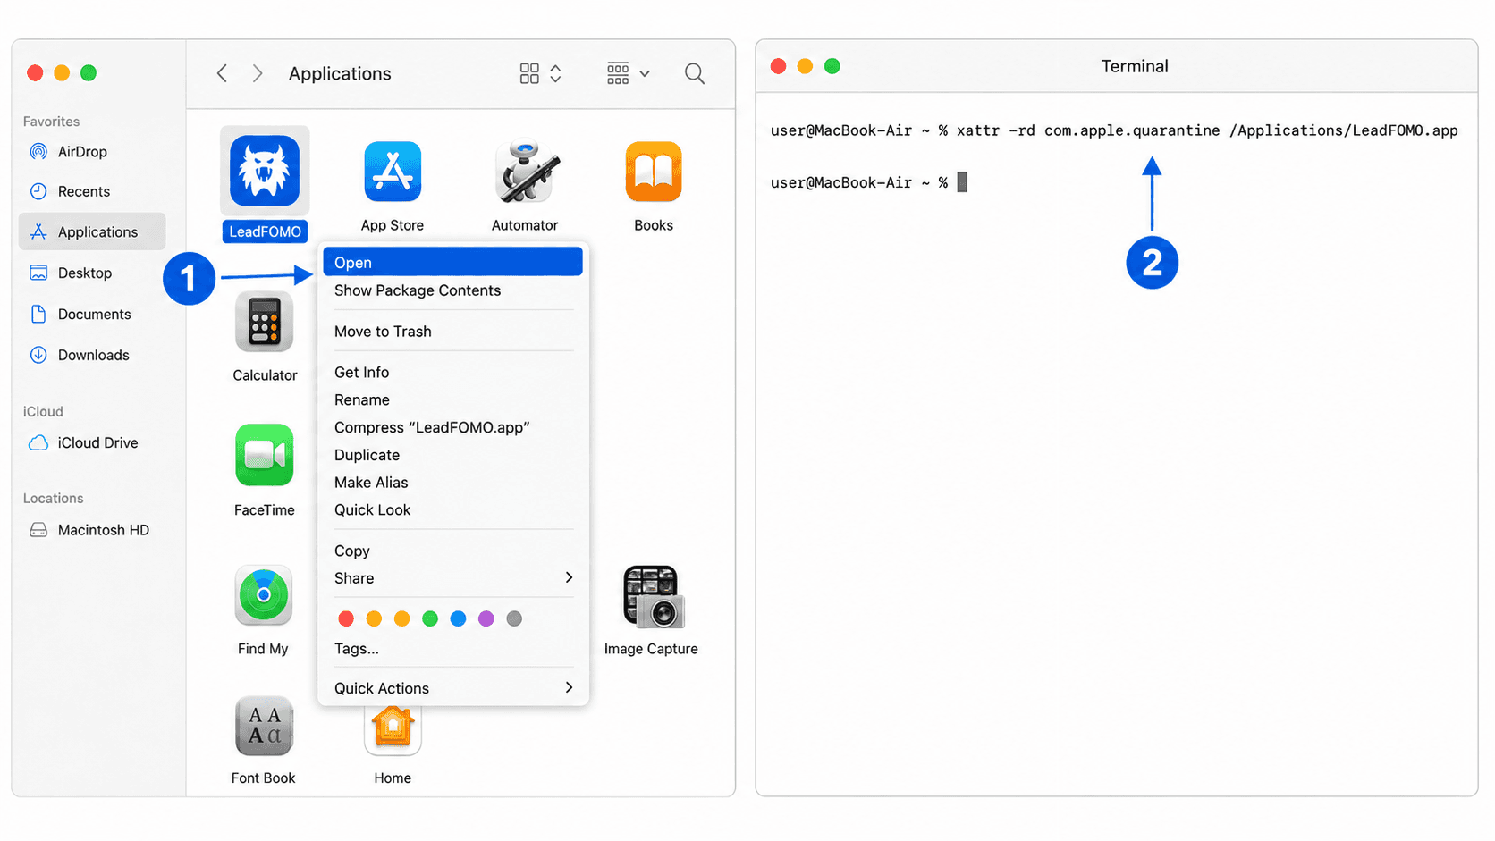The image size is (1495, 841).
Task: Click the Terminal window title
Action: [1135, 66]
